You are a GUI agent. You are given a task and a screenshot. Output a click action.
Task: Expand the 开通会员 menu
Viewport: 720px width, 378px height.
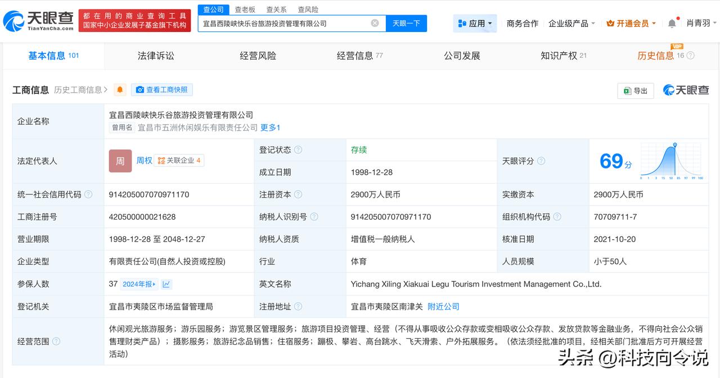632,23
